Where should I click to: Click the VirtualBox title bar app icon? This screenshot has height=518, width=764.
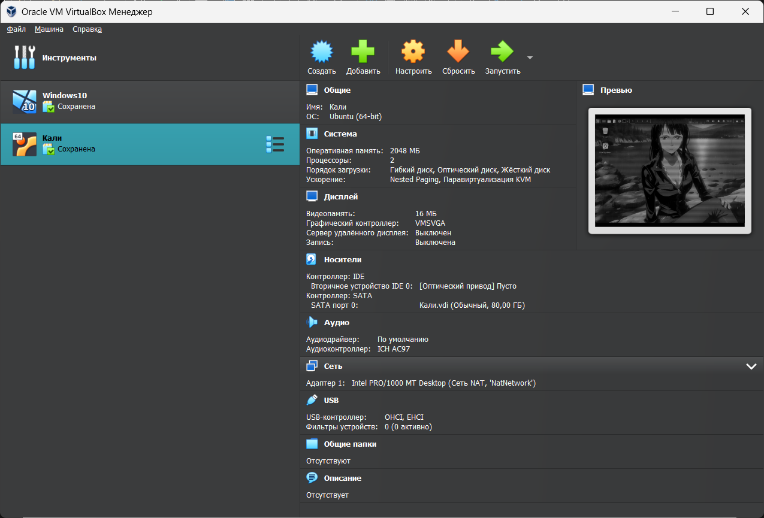(x=11, y=11)
